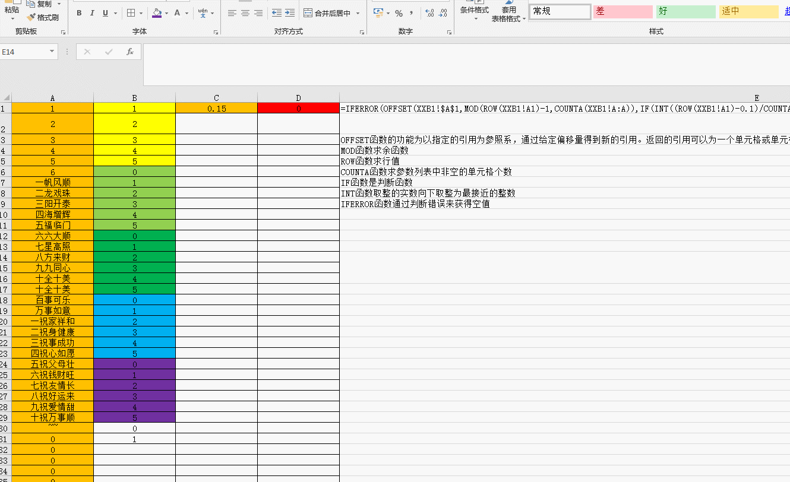The width and height of the screenshot is (790, 482).
Task: Click the select-all corner triangle
Action: point(5,98)
